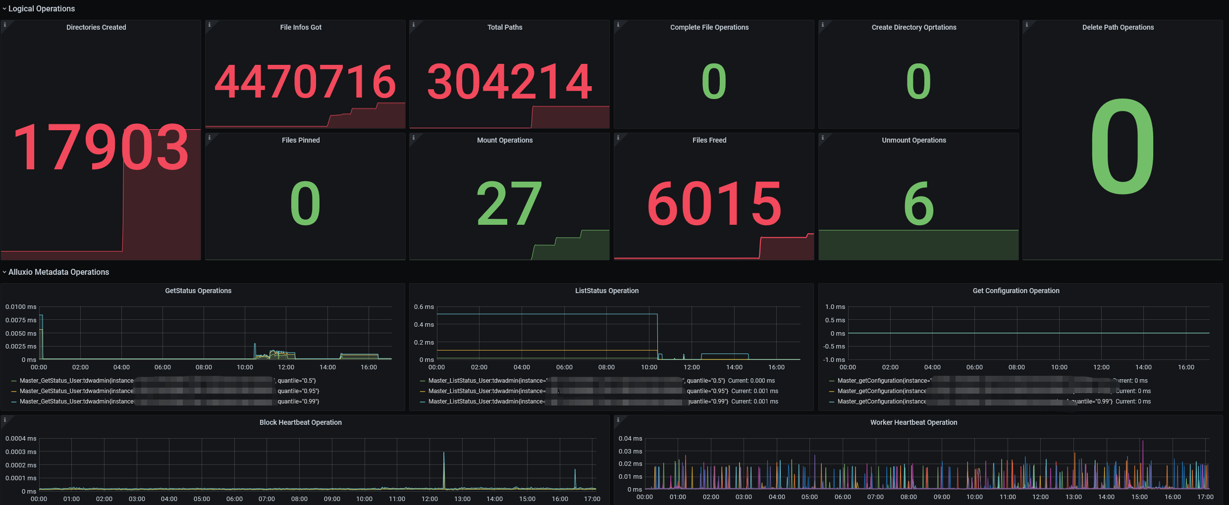Toggle ListStatus quantile 0.95 legend series
This screenshot has height=505, width=1229.
point(599,391)
